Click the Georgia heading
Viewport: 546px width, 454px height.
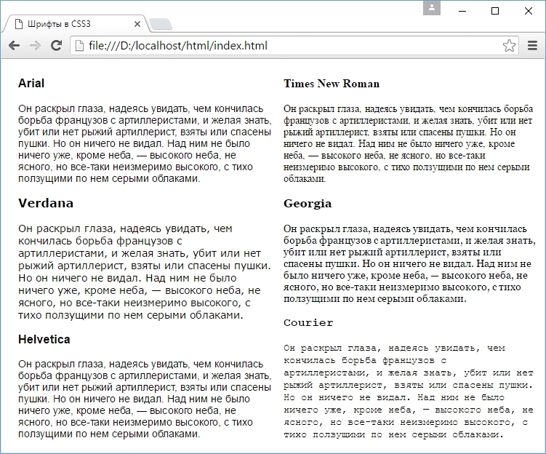point(308,204)
